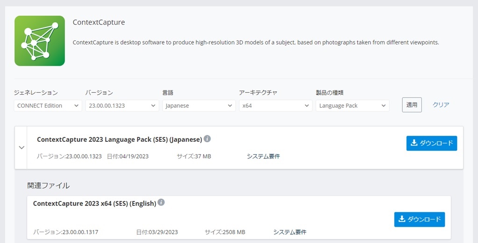478x243 pixels.
Task: Click the 適用 apply button
Action: (x=412, y=105)
